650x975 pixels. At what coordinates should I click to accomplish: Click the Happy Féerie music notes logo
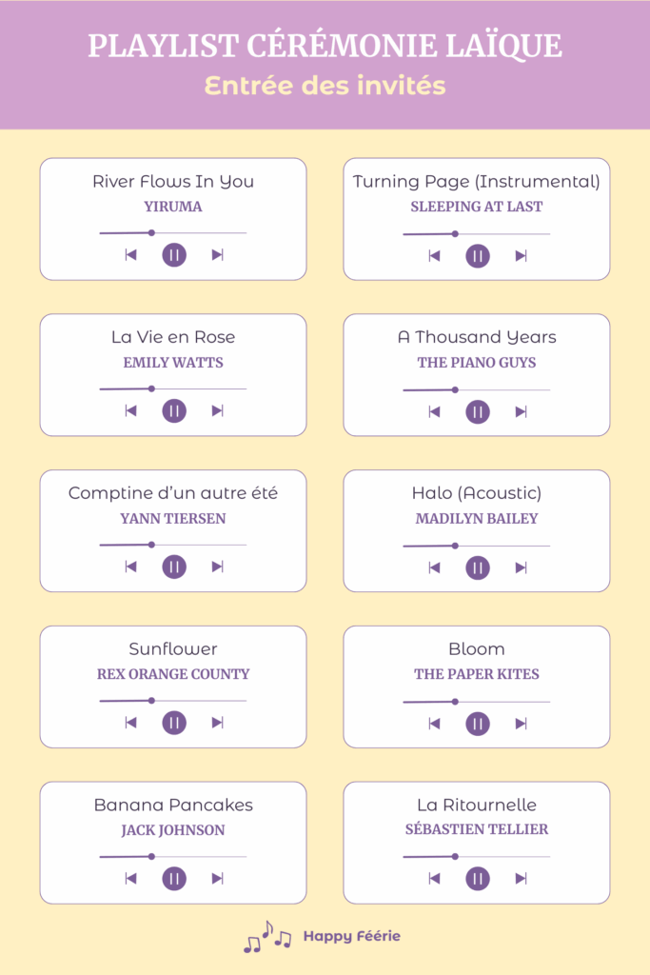tap(267, 937)
